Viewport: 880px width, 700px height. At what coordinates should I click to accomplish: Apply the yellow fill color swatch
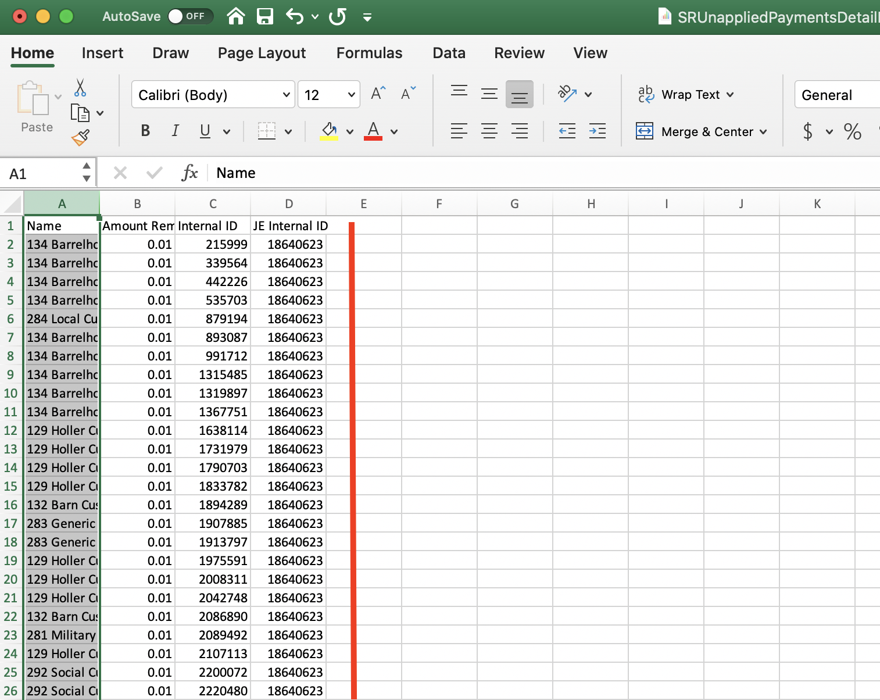coord(329,131)
